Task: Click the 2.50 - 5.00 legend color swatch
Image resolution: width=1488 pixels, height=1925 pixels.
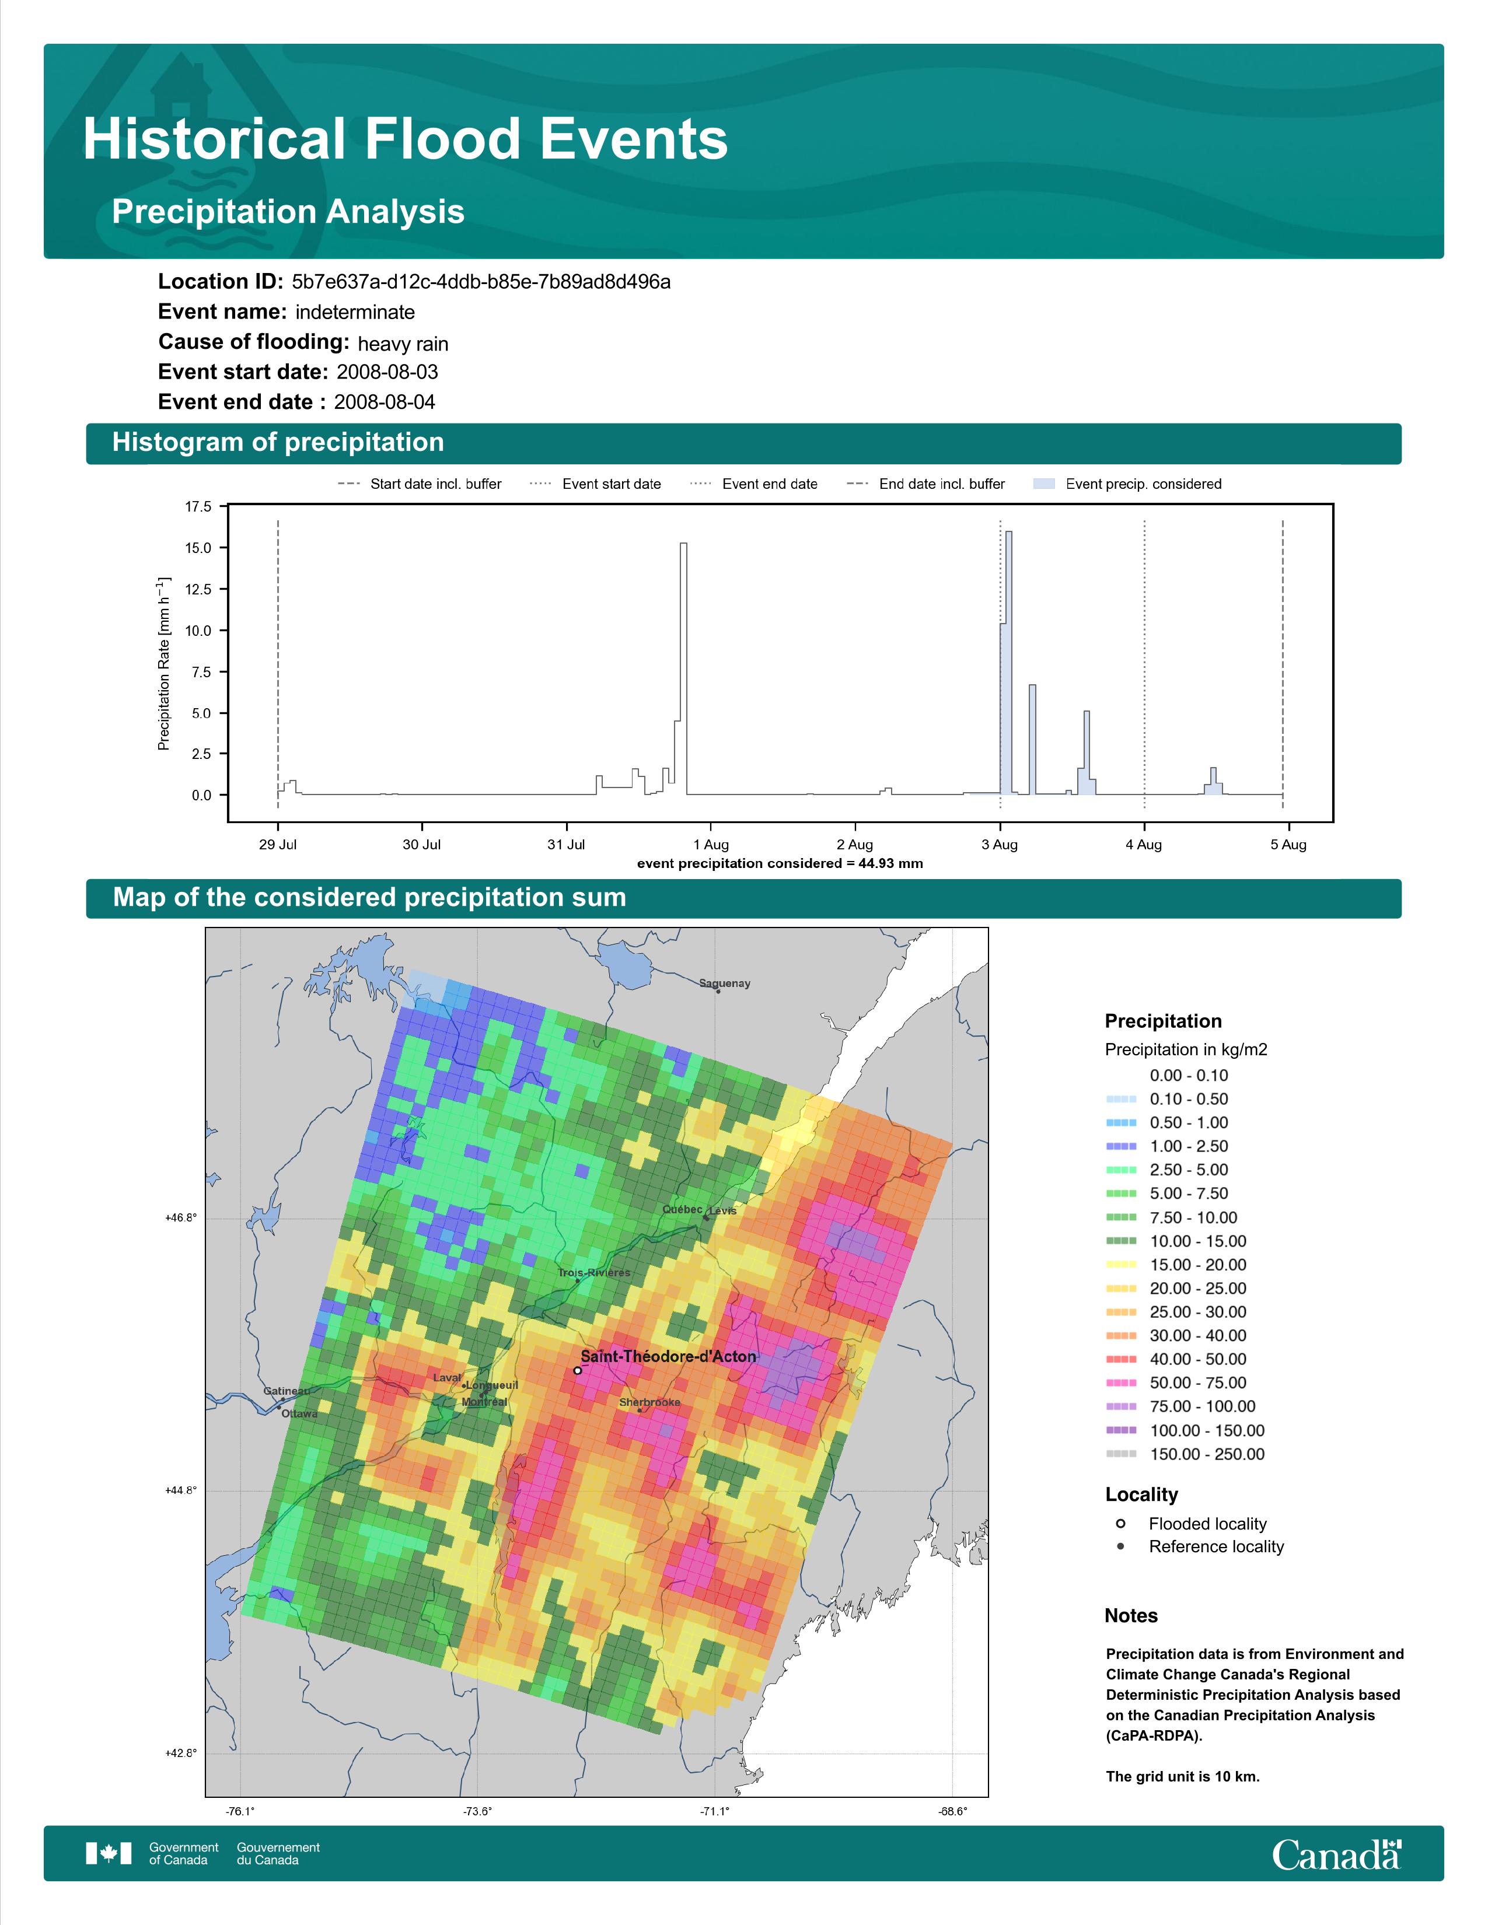Action: pyautogui.click(x=1122, y=1170)
